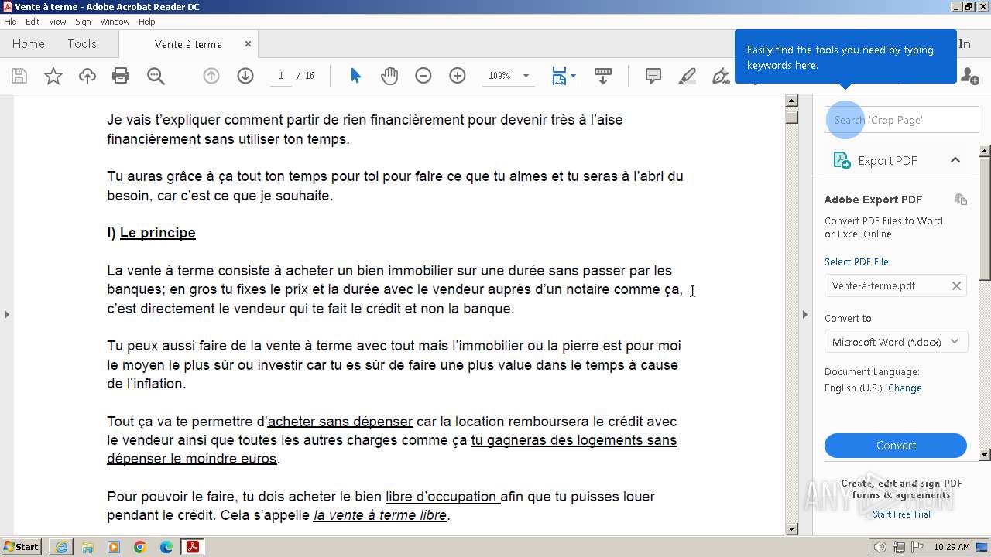991x557 pixels.
Task: Select the Vente à terme document tab
Action: click(x=188, y=44)
